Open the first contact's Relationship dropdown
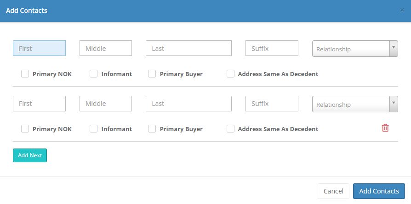Screen dimensions: 411x204 point(354,49)
